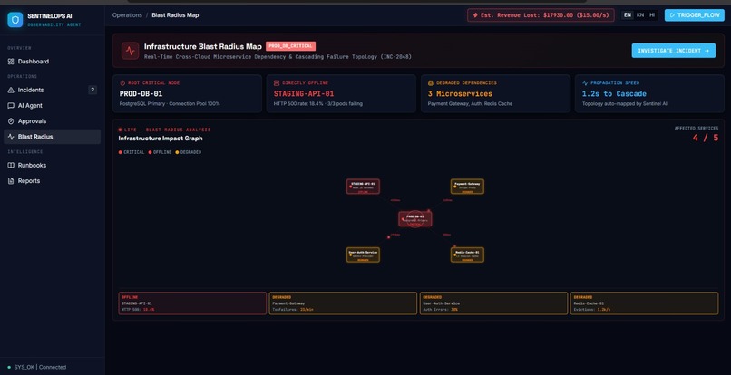731x375 pixels.
Task: Switch language to HI
Action: click(652, 15)
